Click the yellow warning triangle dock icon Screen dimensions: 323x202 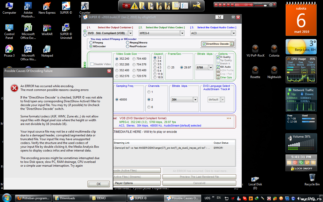(134, 6)
